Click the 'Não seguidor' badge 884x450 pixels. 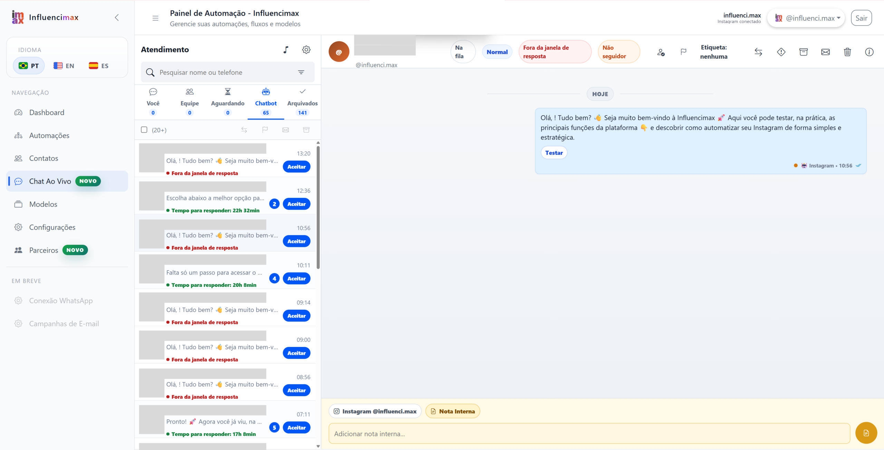click(619, 52)
